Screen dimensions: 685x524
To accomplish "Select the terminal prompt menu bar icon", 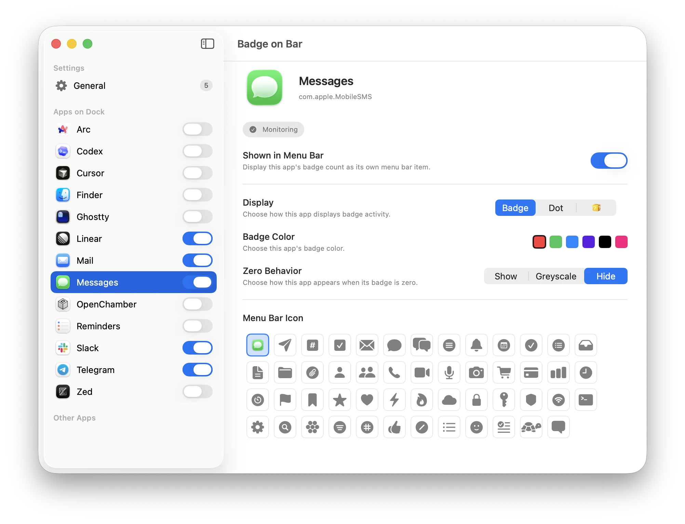I will click(x=586, y=400).
